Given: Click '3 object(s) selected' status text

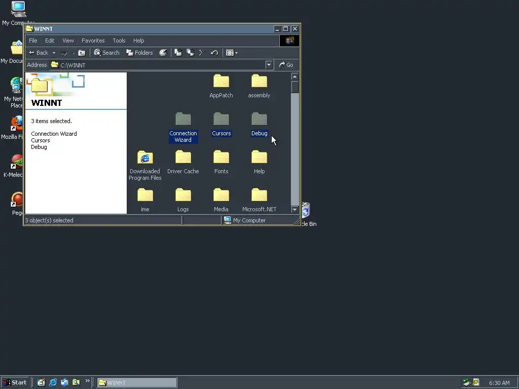Looking at the screenshot, I should 49,220.
